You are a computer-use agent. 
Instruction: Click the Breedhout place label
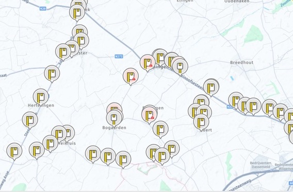coord(241,62)
